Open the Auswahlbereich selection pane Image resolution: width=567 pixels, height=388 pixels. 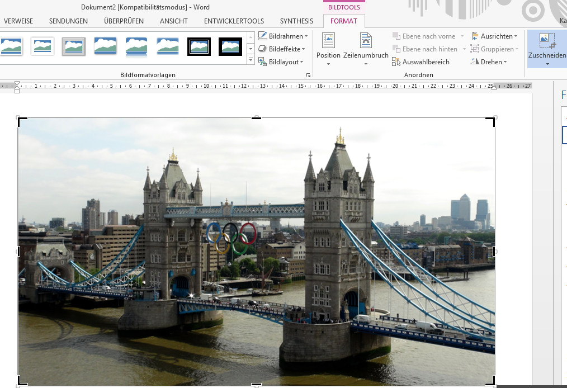(420, 62)
